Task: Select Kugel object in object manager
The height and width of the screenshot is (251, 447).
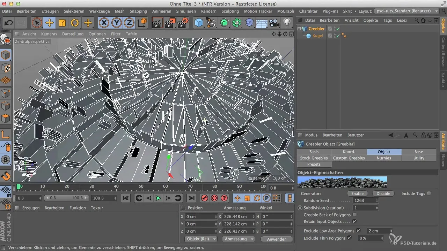Action: tap(317, 36)
